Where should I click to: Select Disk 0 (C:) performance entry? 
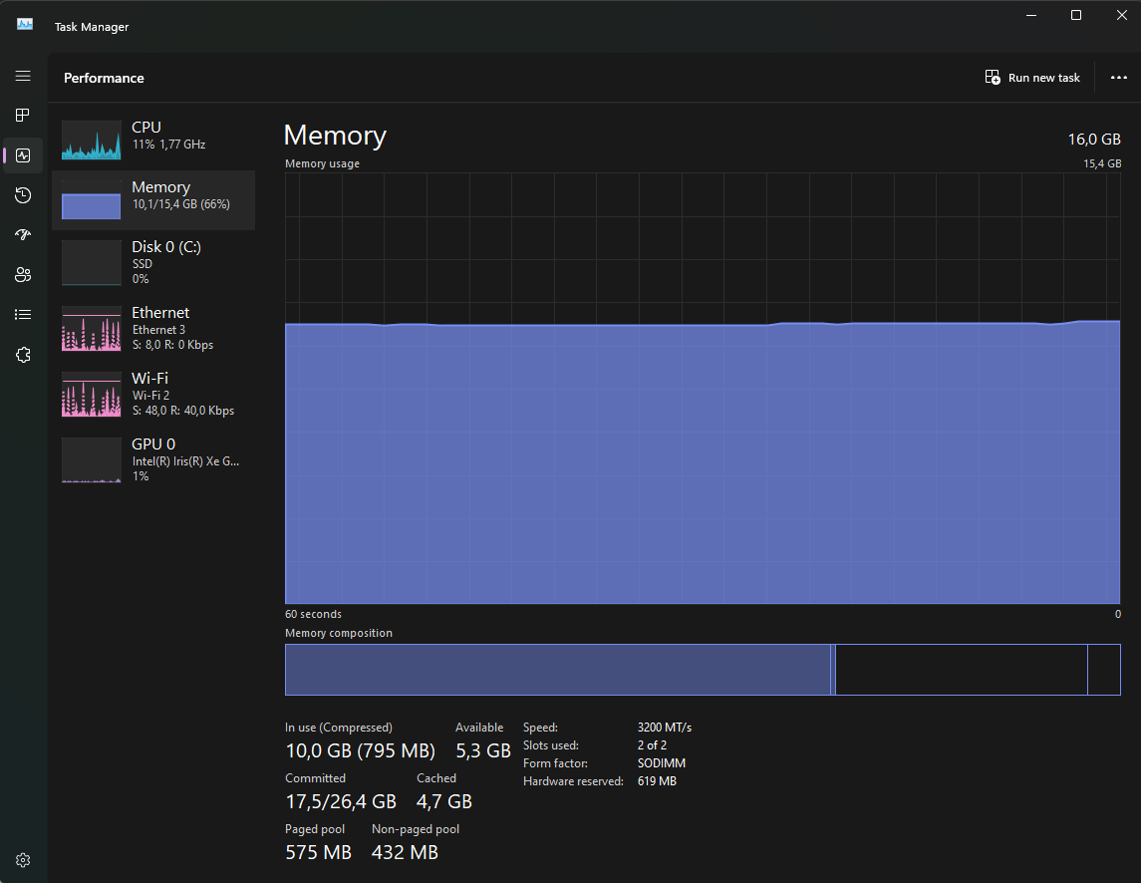coord(153,262)
